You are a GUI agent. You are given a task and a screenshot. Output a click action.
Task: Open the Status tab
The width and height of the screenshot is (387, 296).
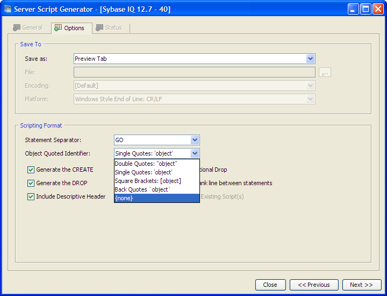click(x=109, y=27)
